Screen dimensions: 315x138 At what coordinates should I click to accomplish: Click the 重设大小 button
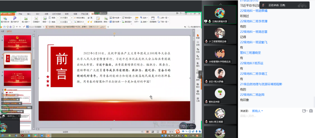(x=80, y=22)
